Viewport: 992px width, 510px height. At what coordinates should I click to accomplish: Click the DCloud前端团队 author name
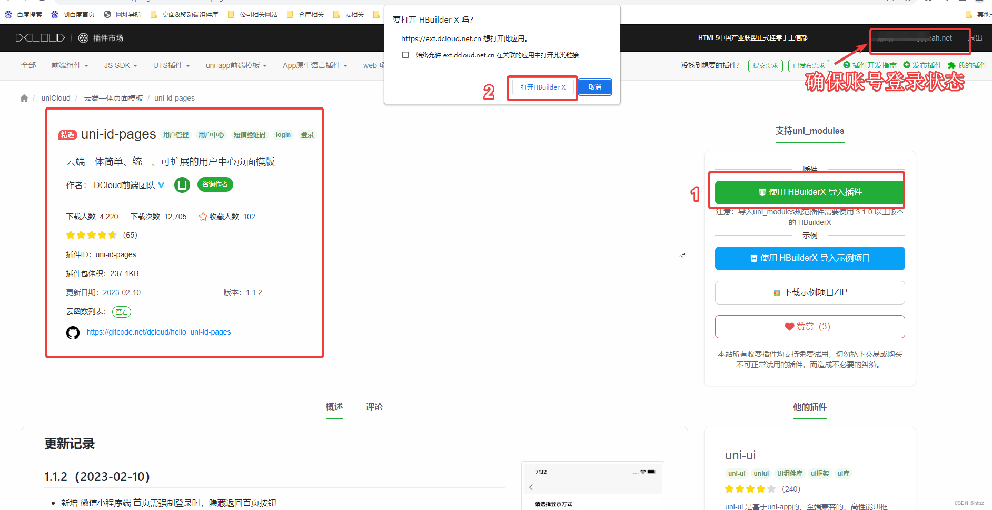point(124,185)
